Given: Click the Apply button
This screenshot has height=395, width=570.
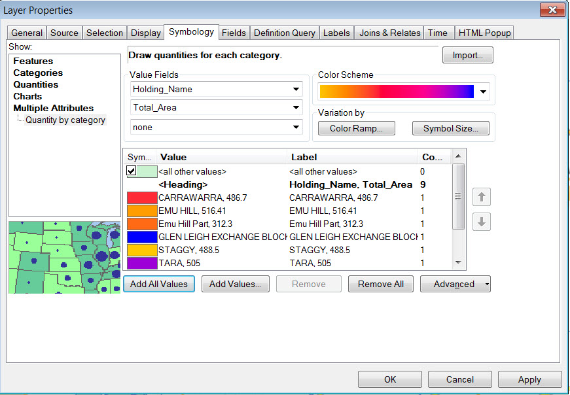Looking at the screenshot, I should (529, 379).
